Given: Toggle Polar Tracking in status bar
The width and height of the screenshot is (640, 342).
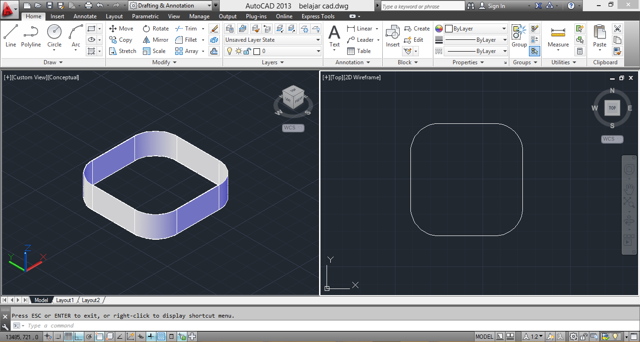Looking at the screenshot, I should (89, 336).
